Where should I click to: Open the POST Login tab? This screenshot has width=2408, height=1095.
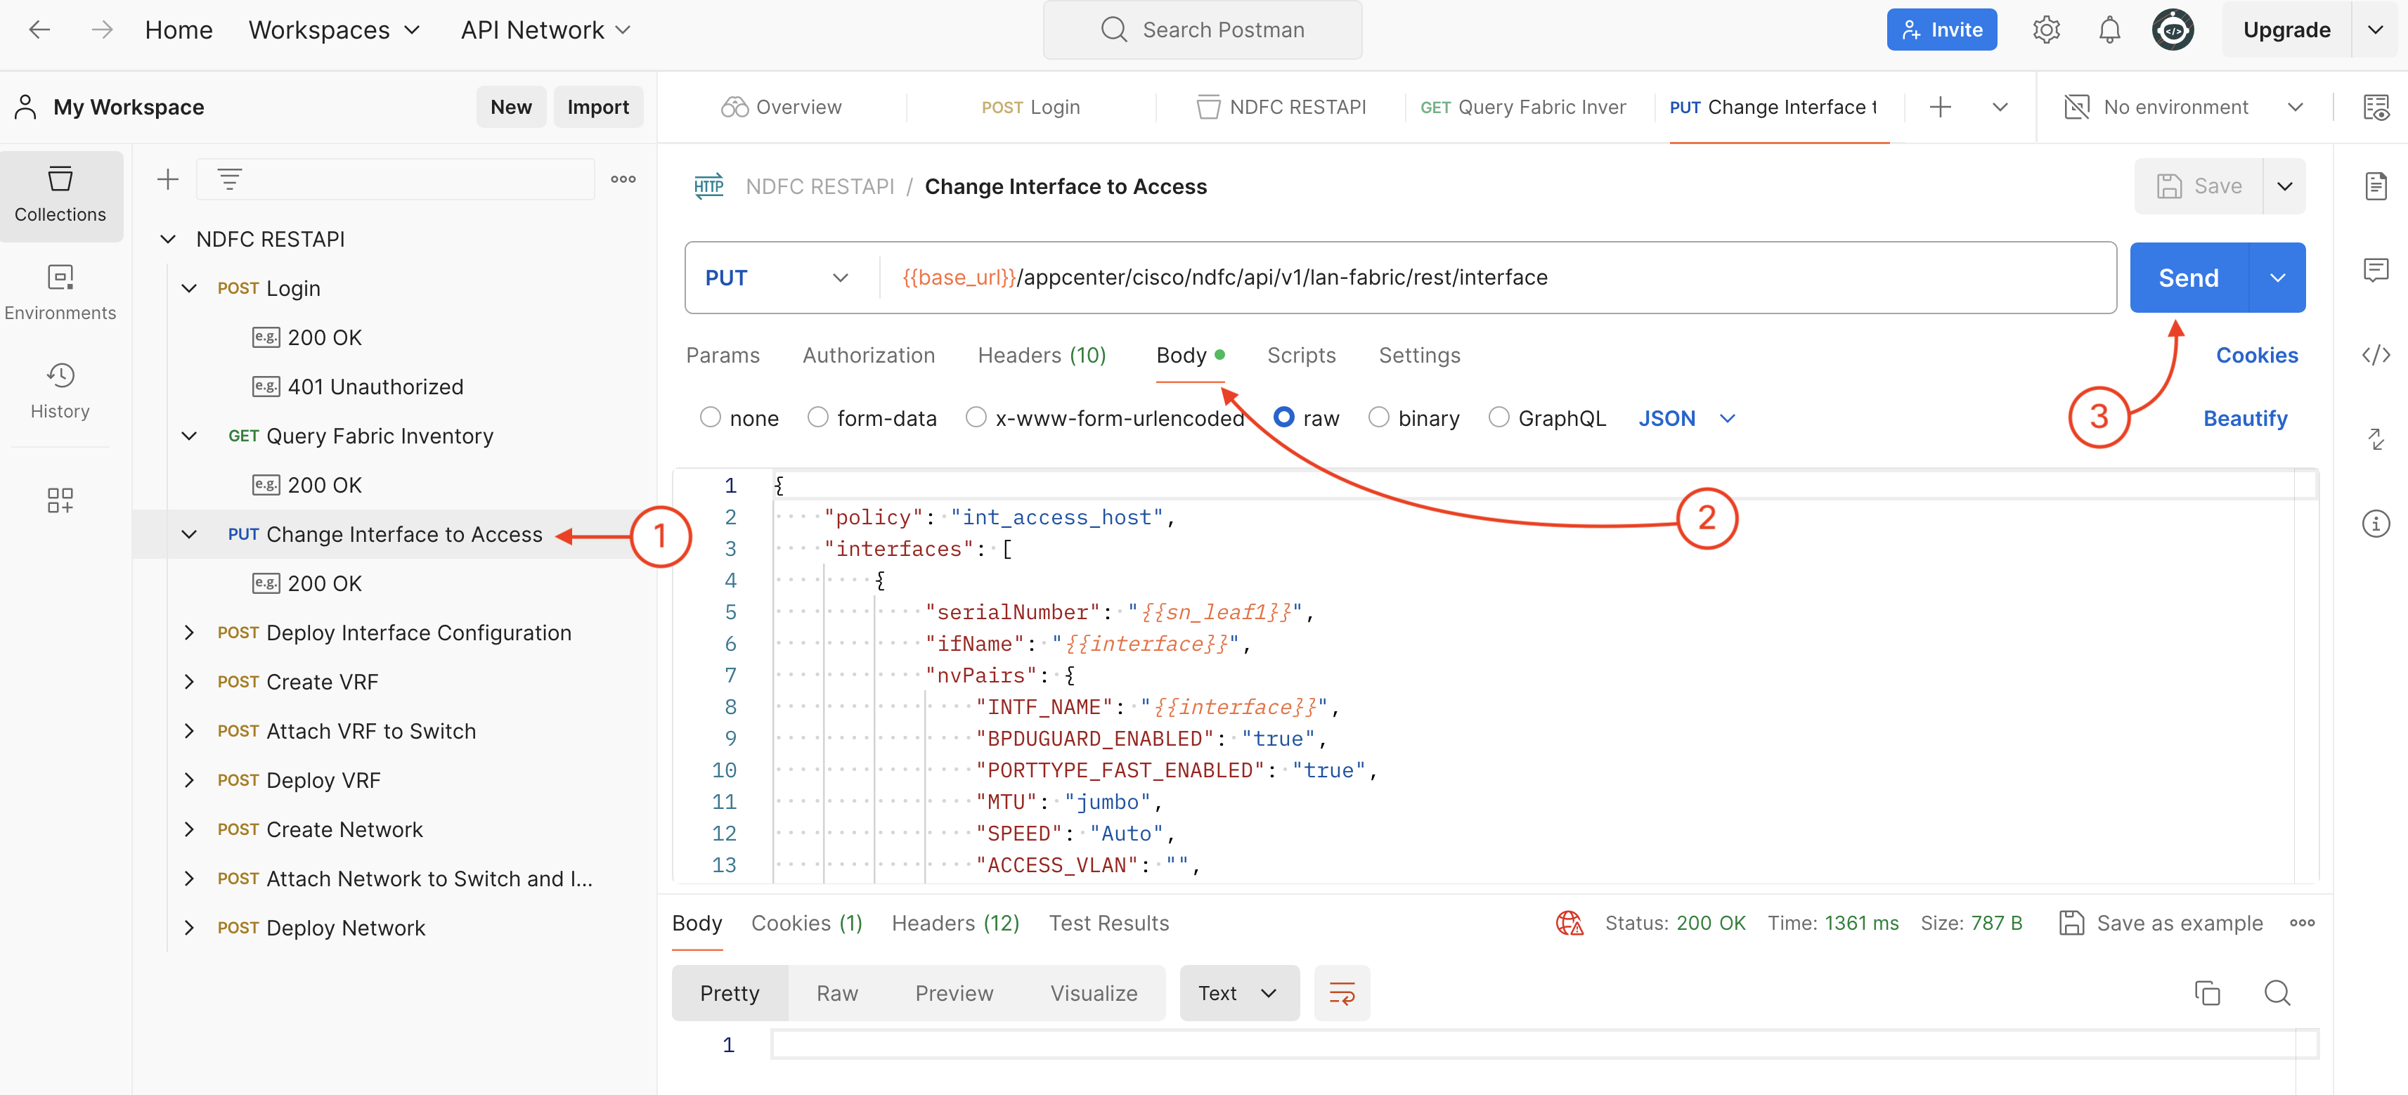tap(1030, 108)
